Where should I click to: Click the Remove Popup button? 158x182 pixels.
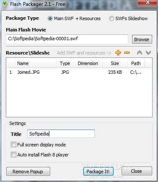(x=28, y=172)
